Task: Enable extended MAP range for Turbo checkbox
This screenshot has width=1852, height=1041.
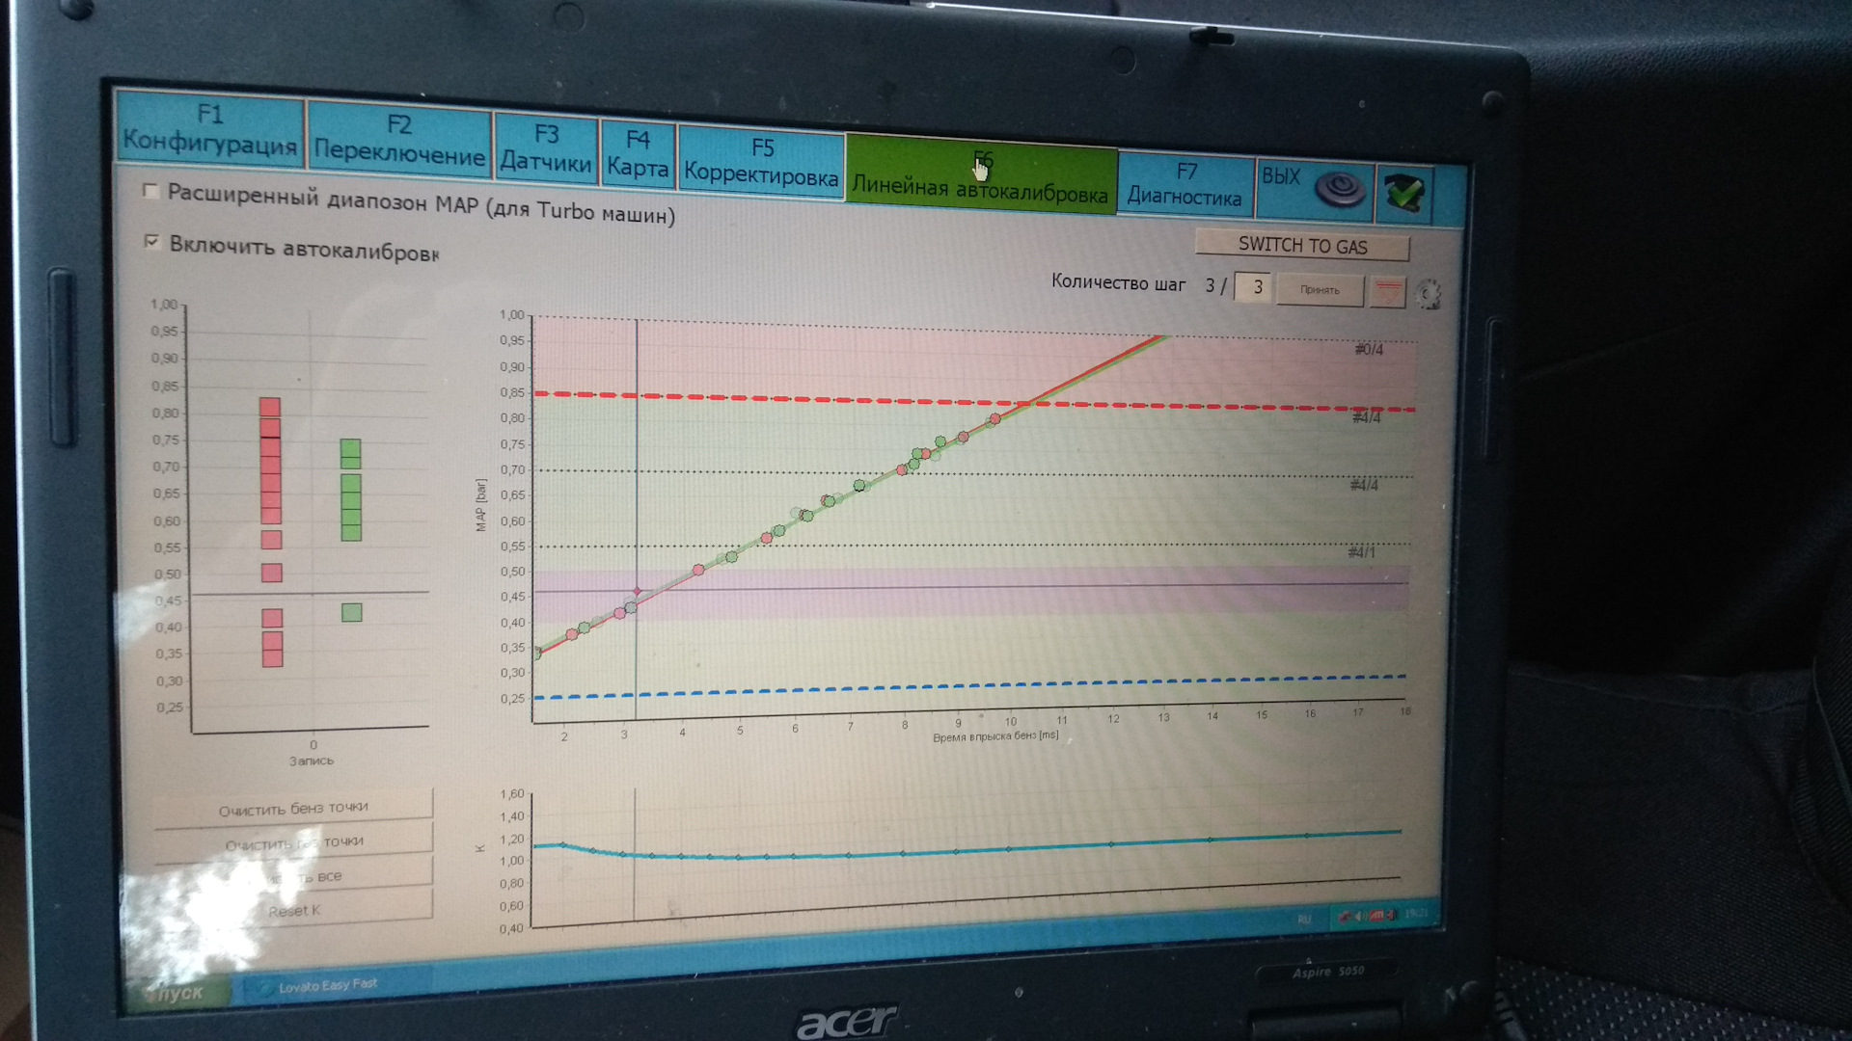Action: tap(150, 191)
